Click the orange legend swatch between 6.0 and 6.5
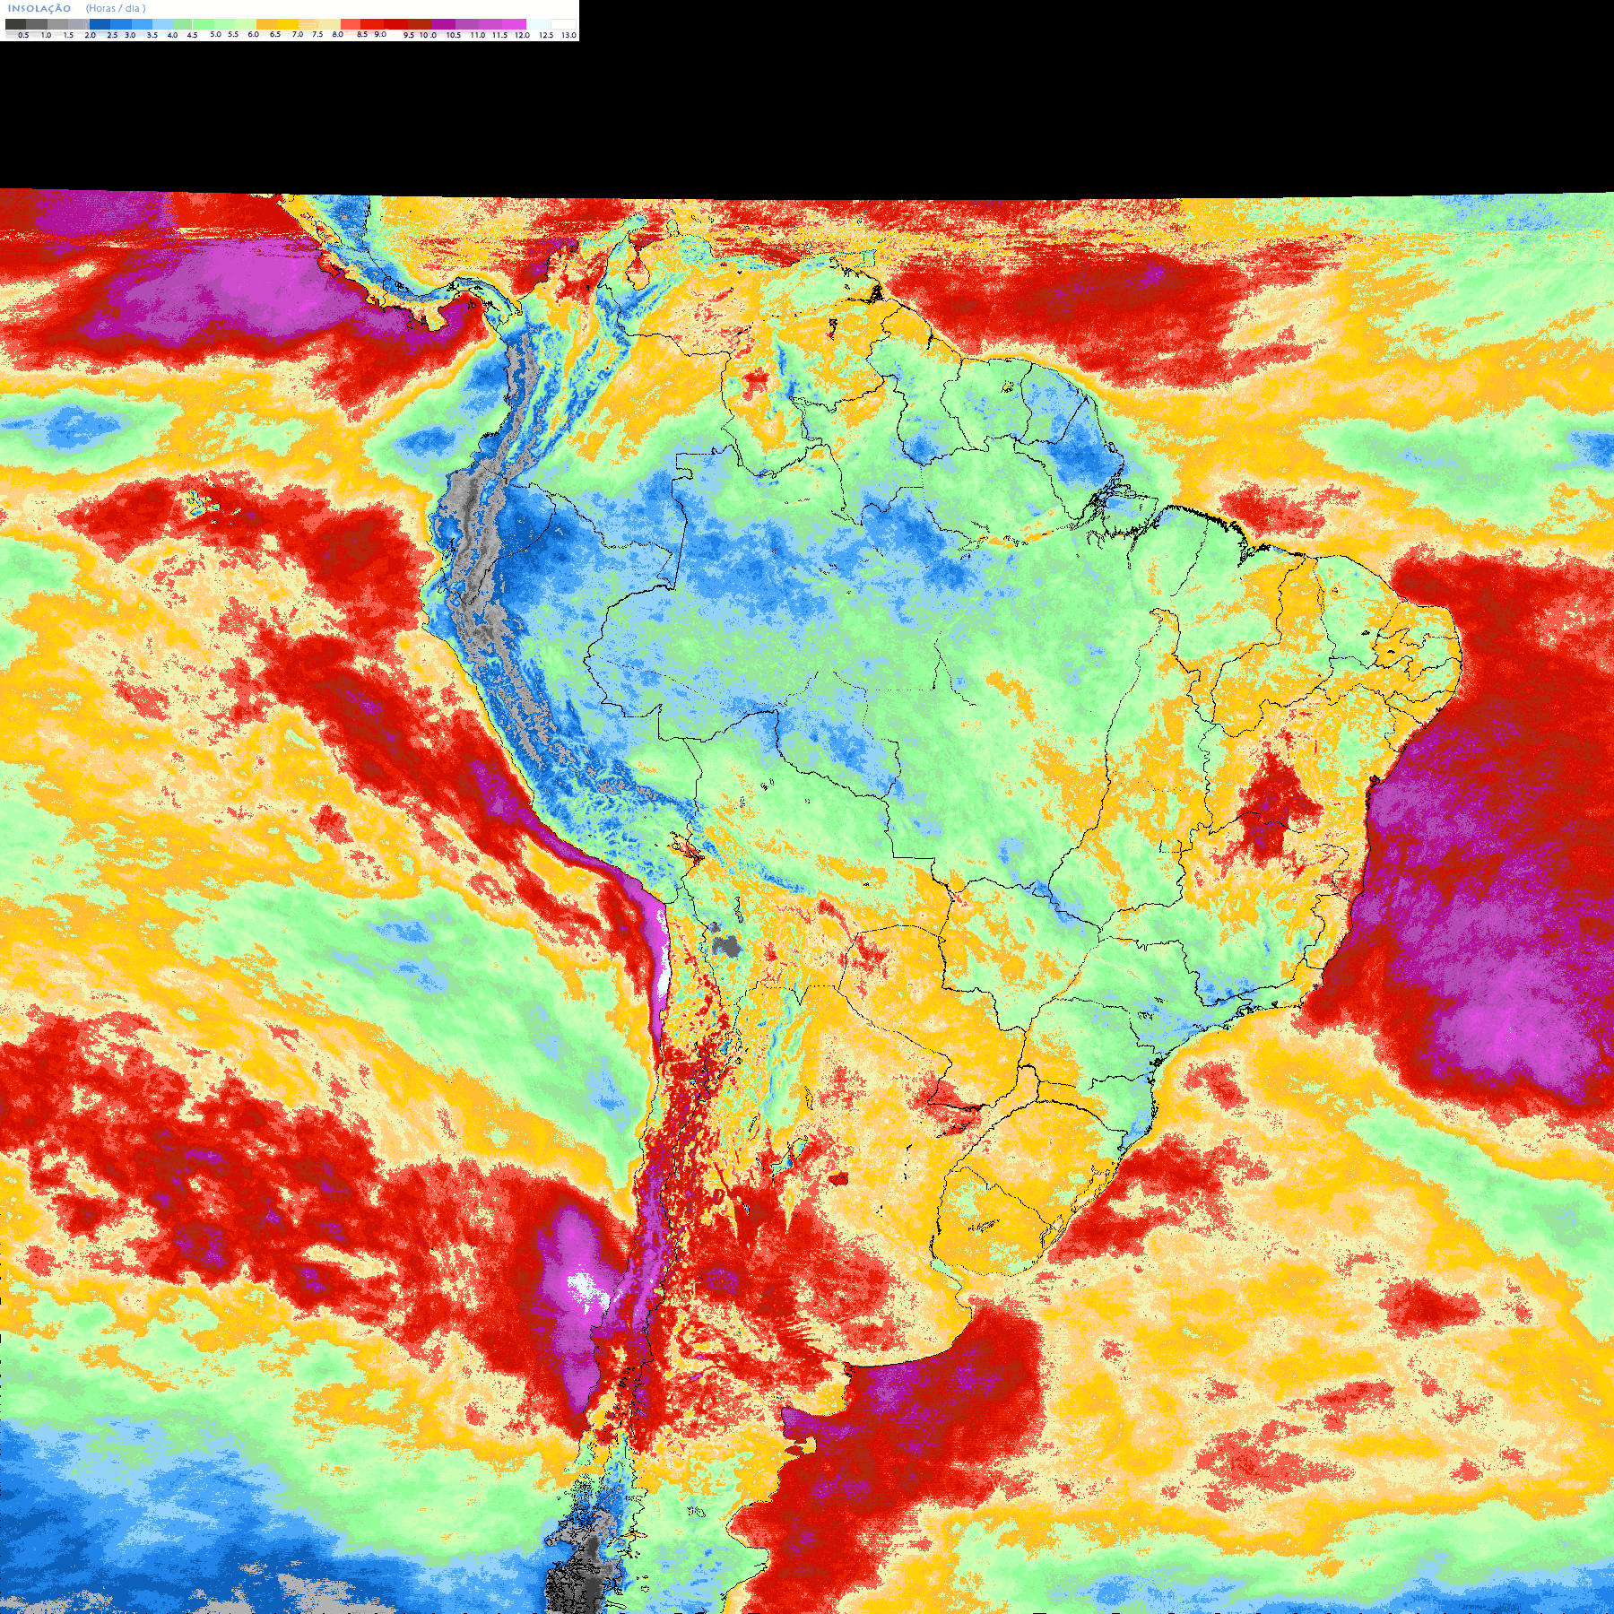This screenshot has width=1614, height=1614. [267, 24]
